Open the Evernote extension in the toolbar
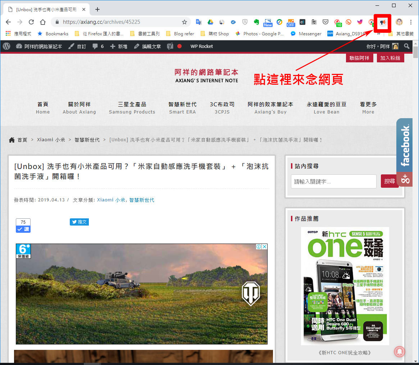This screenshot has width=419, height=365. [256, 22]
